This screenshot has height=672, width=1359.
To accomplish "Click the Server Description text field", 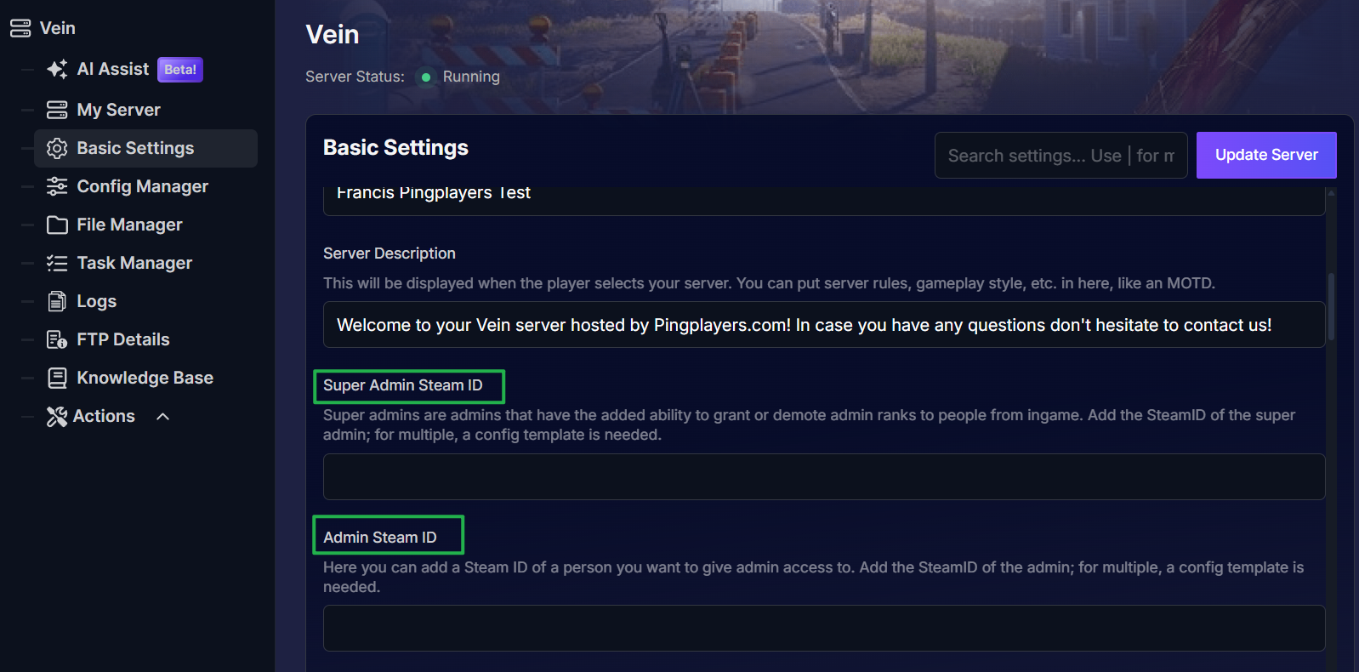I will 823,325.
